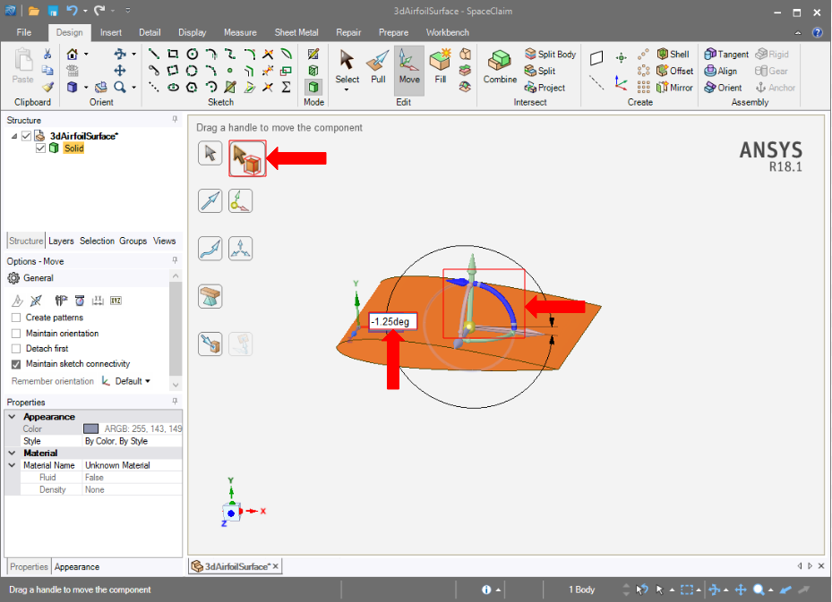This screenshot has width=832, height=602.
Task: Enable Detach first checkbox
Action: (x=16, y=348)
